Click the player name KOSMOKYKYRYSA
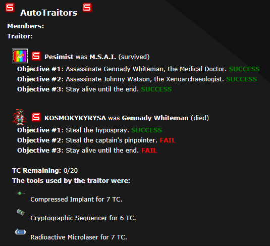Image resolution: width=270 pixels, height=246 pixels. (75, 118)
